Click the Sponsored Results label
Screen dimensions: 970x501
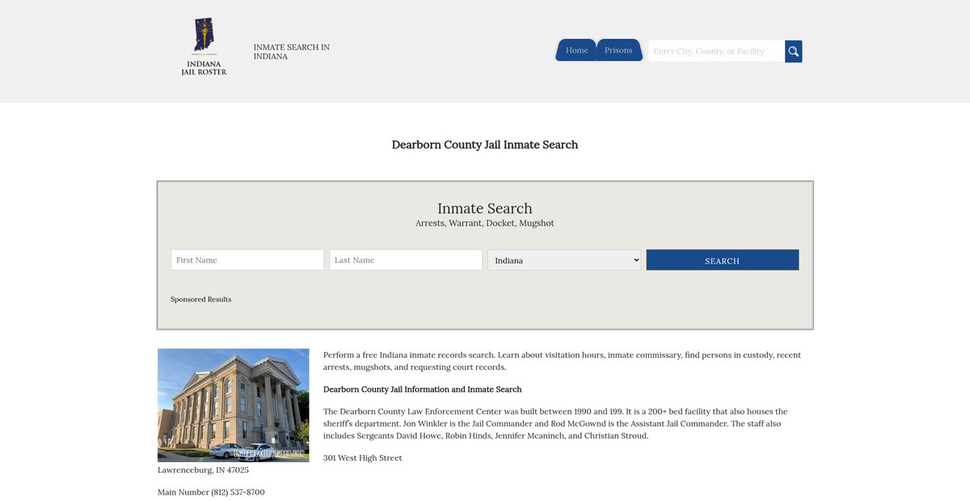pos(200,299)
